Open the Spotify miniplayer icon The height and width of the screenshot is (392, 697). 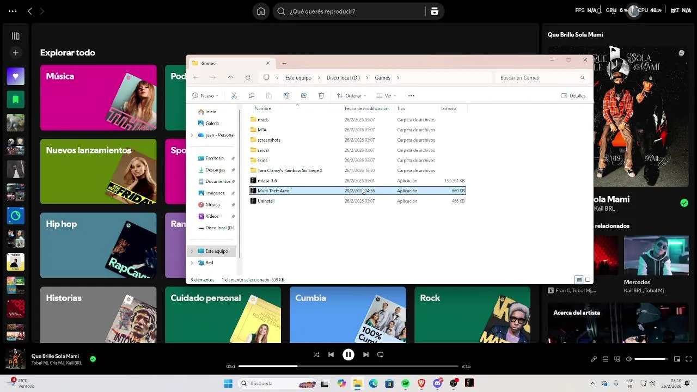[677, 359]
